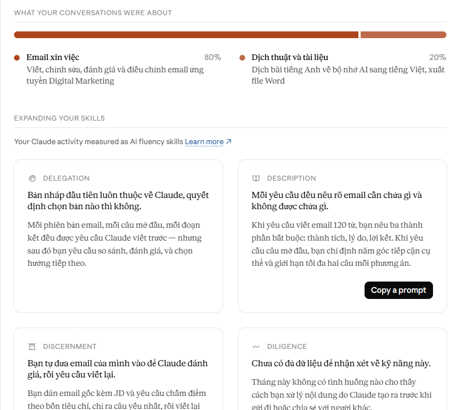
Task: Click the headline 'Chưa có đủ dữ liệu để nhận xét'
Action: [x=341, y=363]
